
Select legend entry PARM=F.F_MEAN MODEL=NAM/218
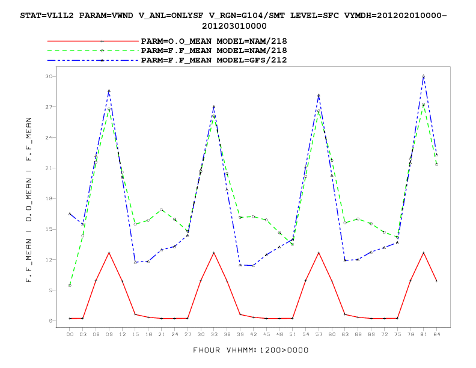click(x=214, y=51)
